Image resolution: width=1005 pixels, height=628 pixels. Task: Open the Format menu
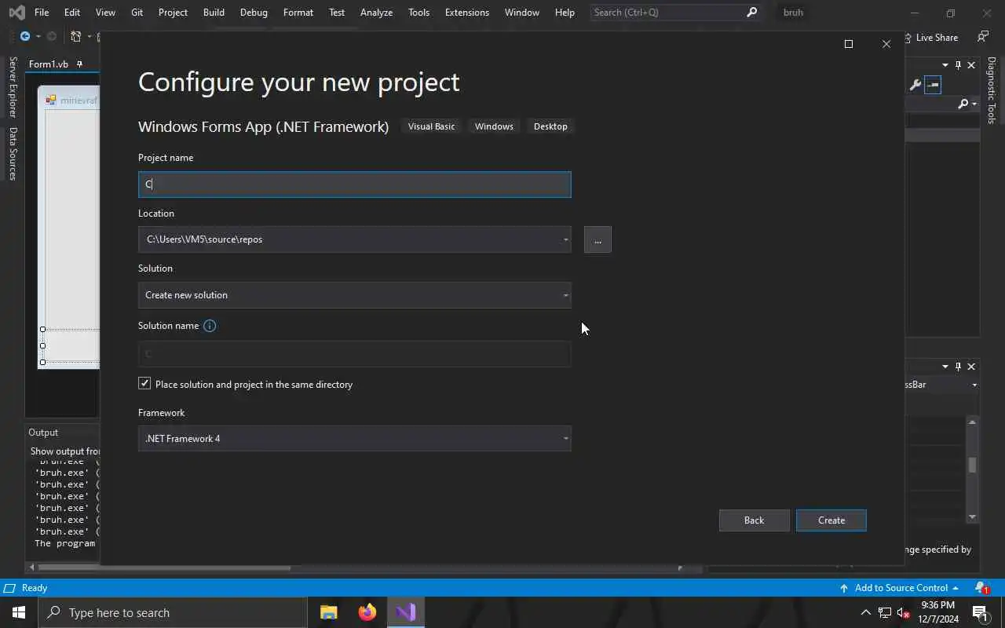[298, 13]
